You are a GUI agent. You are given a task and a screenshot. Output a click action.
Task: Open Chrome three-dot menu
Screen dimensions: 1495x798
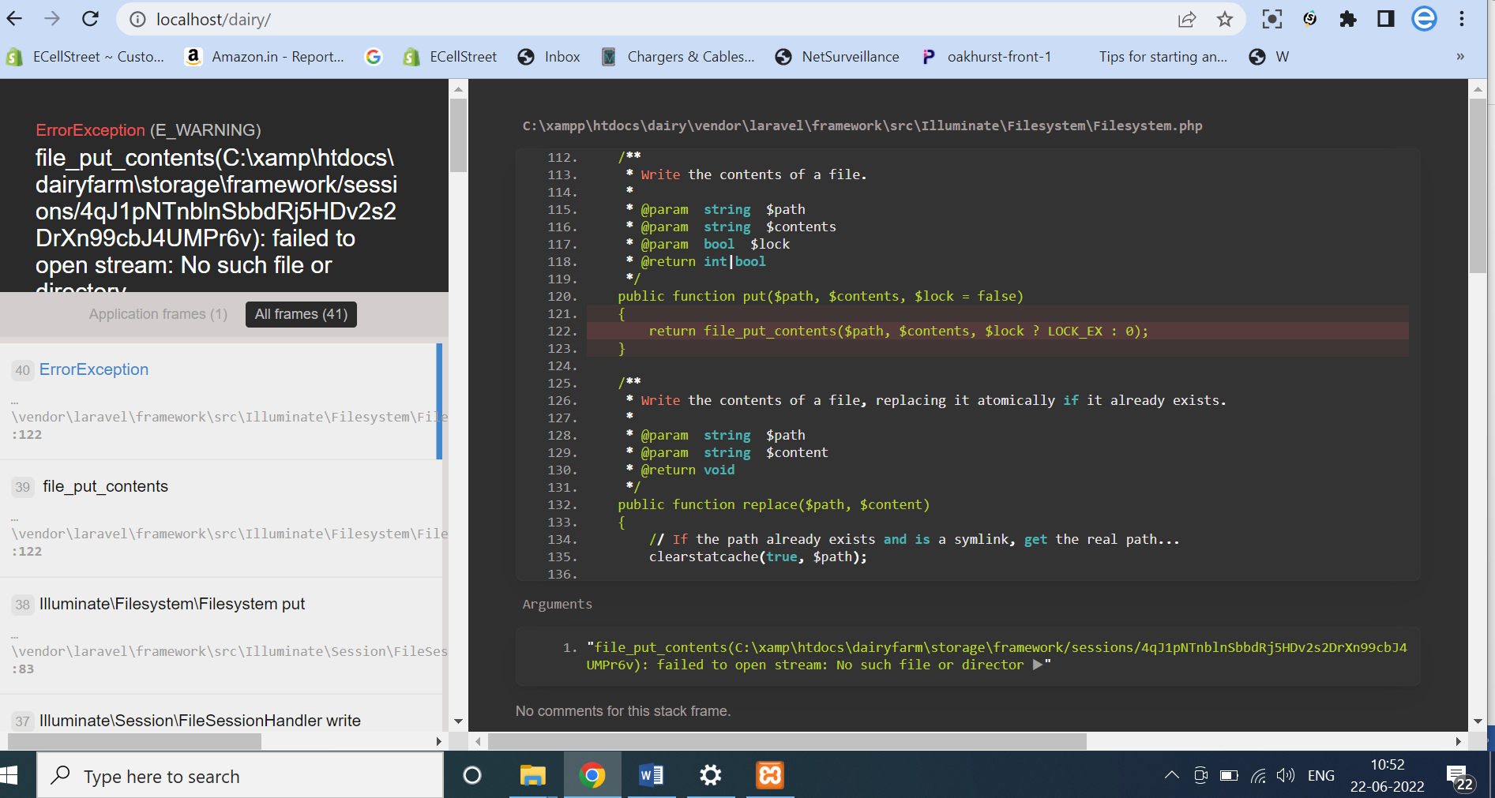click(x=1462, y=19)
